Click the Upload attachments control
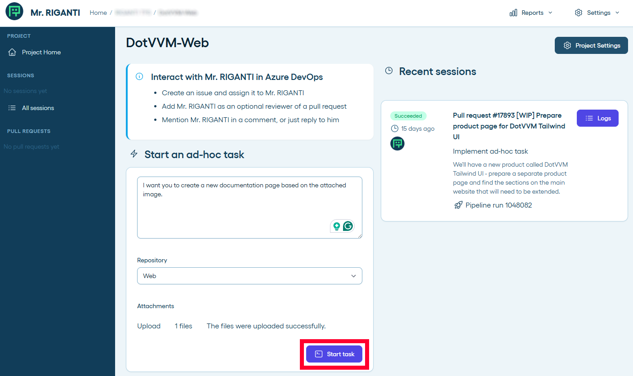Screen dimensions: 633x376 pyautogui.click(x=149, y=326)
